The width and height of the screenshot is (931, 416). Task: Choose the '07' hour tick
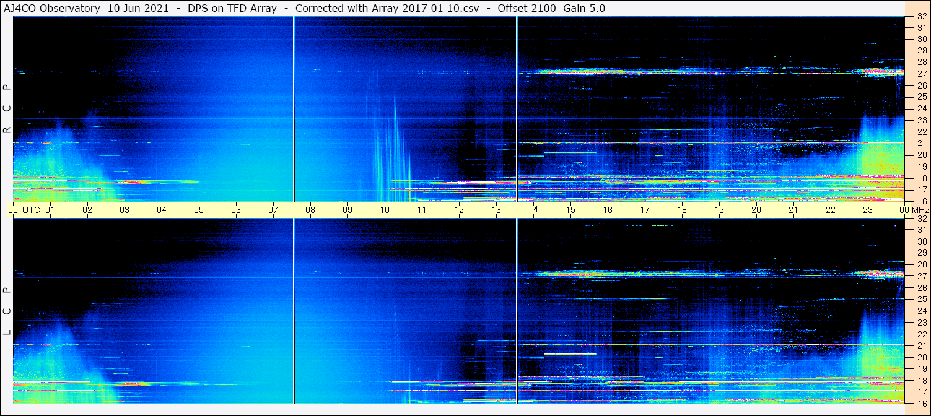click(273, 210)
